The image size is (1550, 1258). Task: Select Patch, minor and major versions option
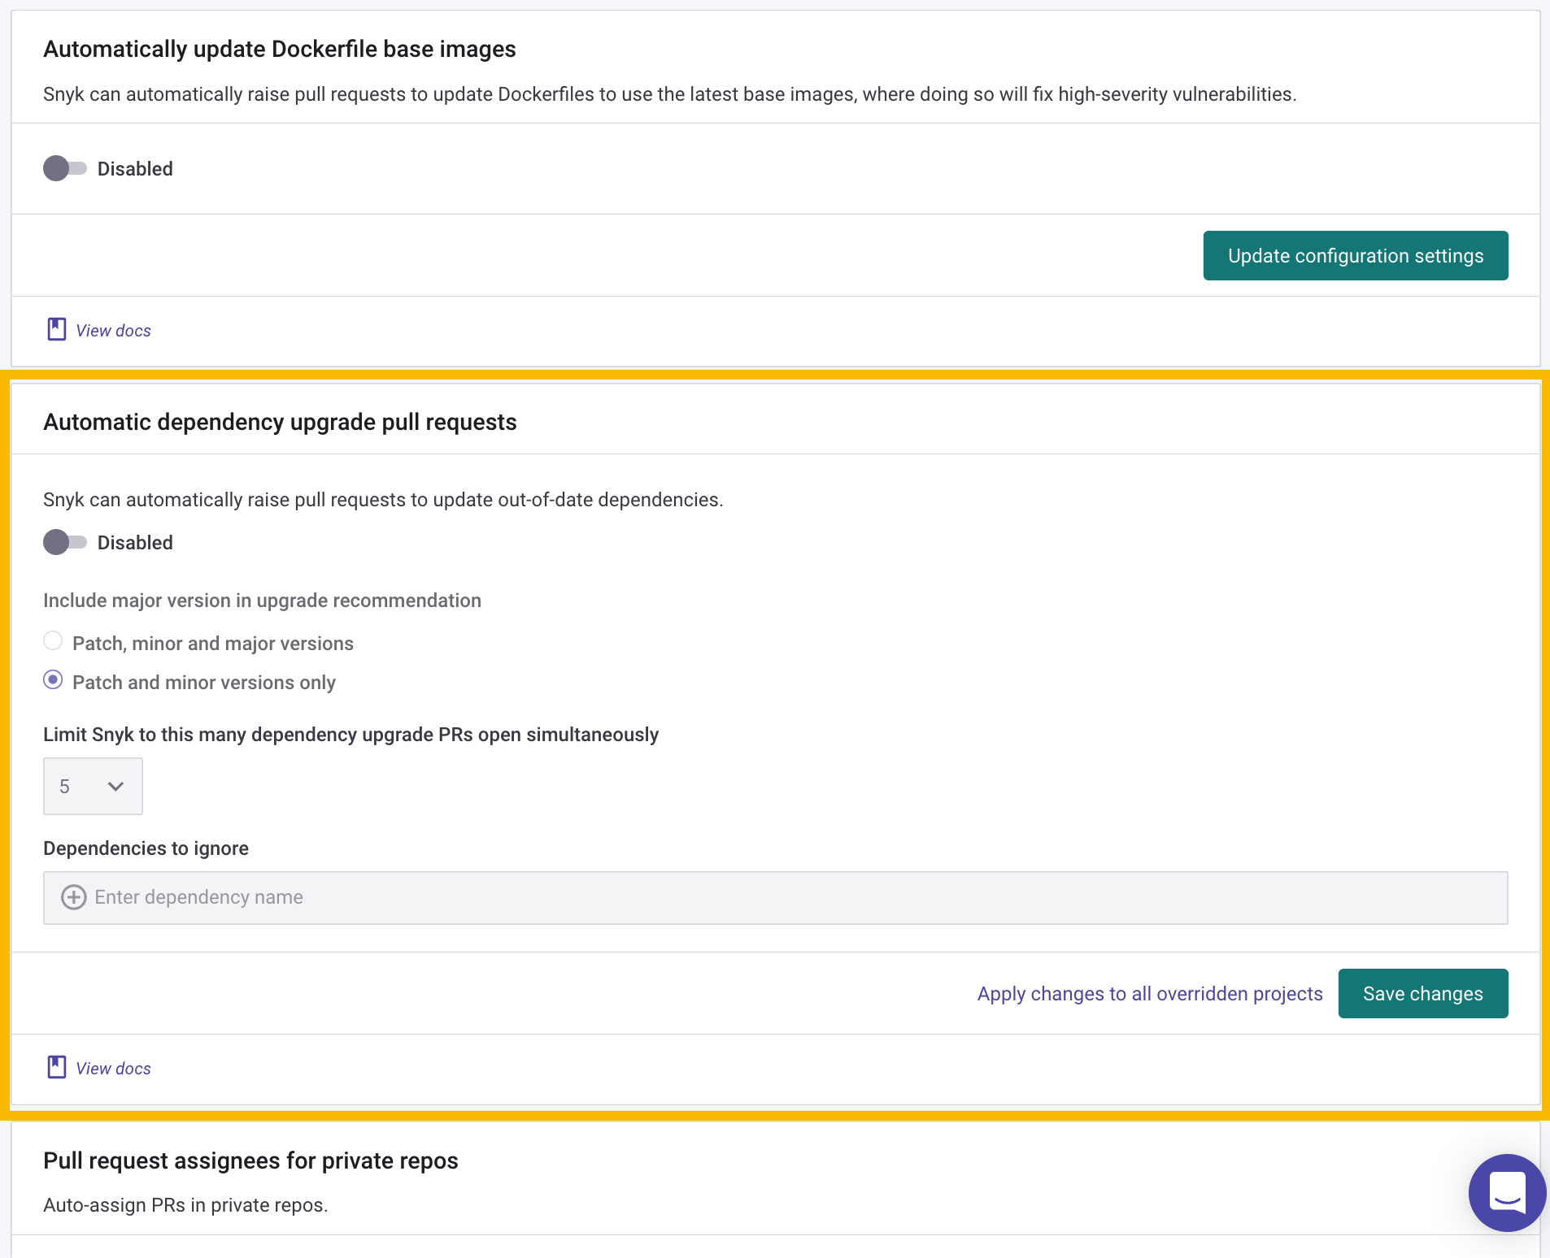(53, 641)
